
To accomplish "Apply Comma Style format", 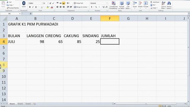I will [x=99, y=7].
